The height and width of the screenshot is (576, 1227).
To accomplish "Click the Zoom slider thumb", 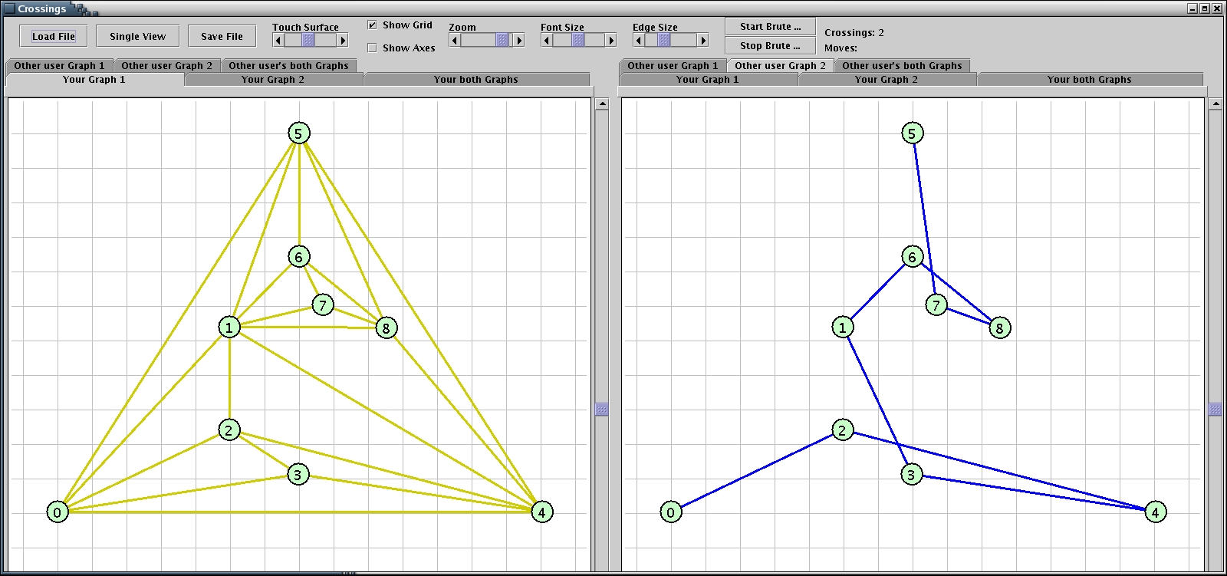I will pyautogui.click(x=502, y=40).
